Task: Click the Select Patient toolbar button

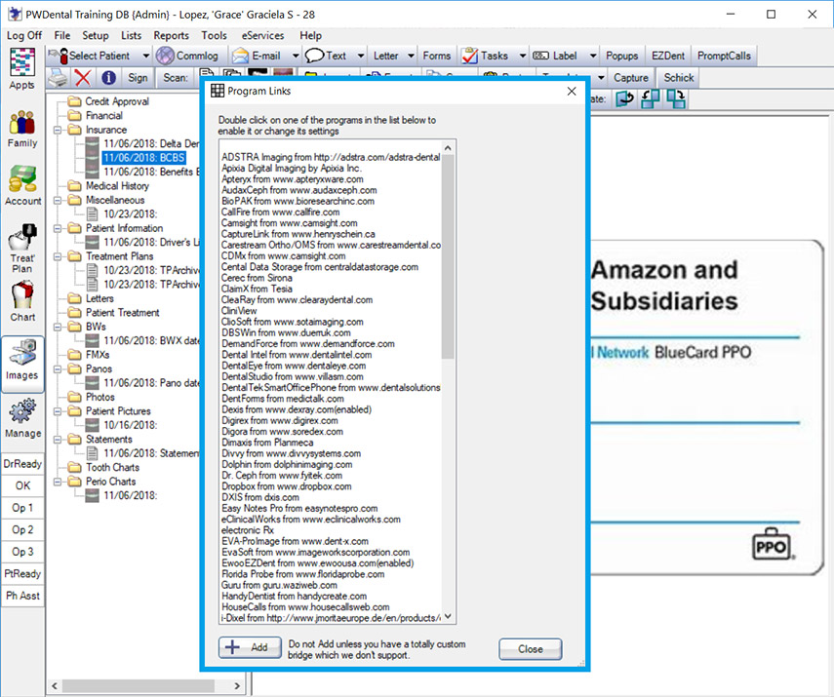Action: click(x=94, y=56)
